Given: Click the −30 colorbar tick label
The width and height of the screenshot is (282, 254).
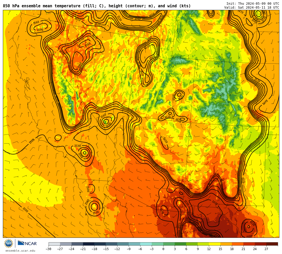Looking at the screenshot, I should (49, 249).
